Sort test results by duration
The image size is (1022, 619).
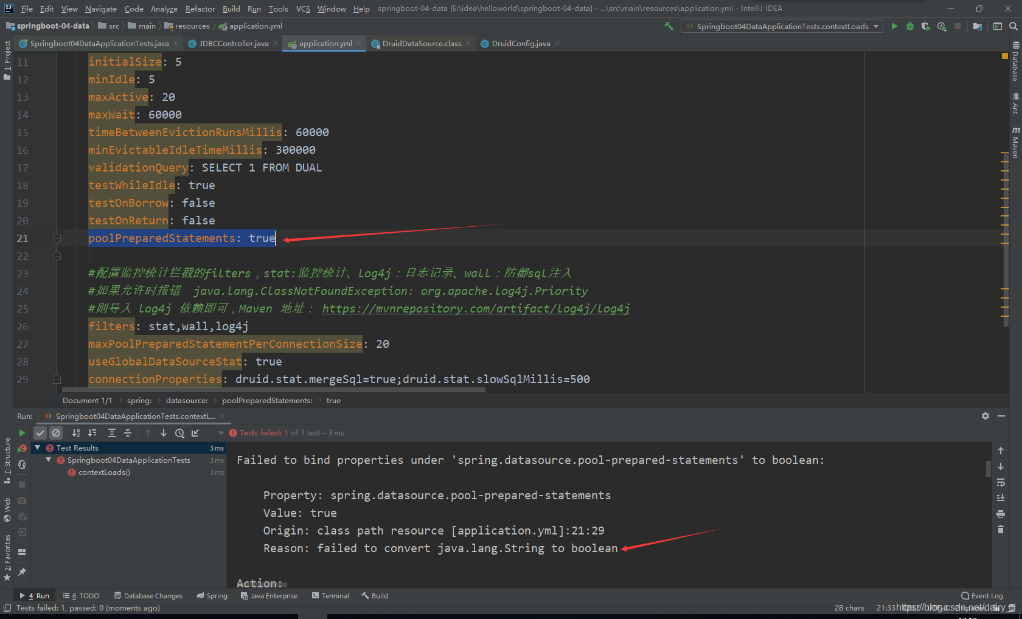(92, 433)
